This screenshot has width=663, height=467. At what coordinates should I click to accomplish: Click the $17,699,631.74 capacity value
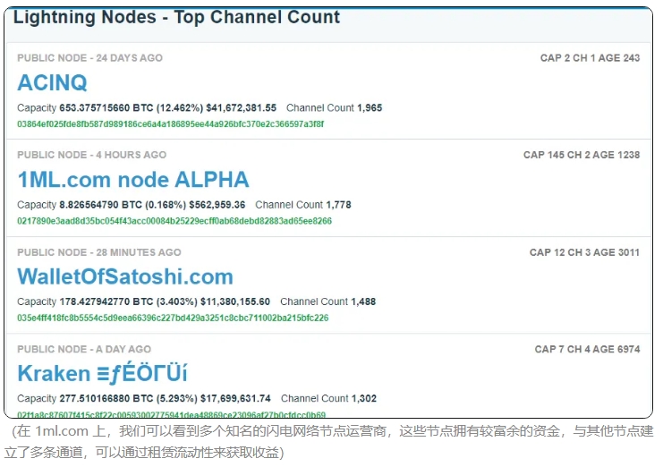tap(235, 398)
